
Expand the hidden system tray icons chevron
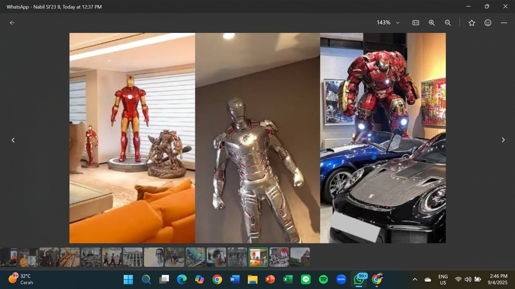point(415,280)
